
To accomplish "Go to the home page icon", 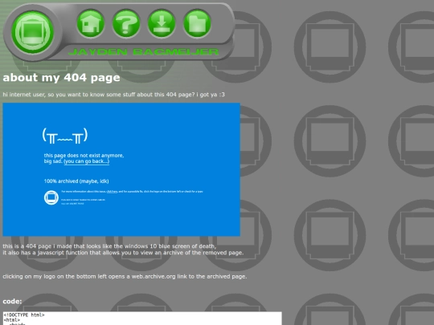I will click(91, 24).
